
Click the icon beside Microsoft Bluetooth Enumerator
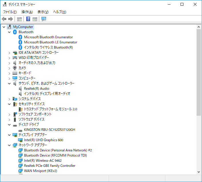tap(20, 37)
